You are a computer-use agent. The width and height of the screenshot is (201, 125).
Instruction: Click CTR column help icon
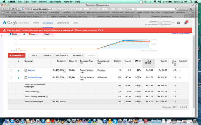pyautogui.click(x=140, y=61)
